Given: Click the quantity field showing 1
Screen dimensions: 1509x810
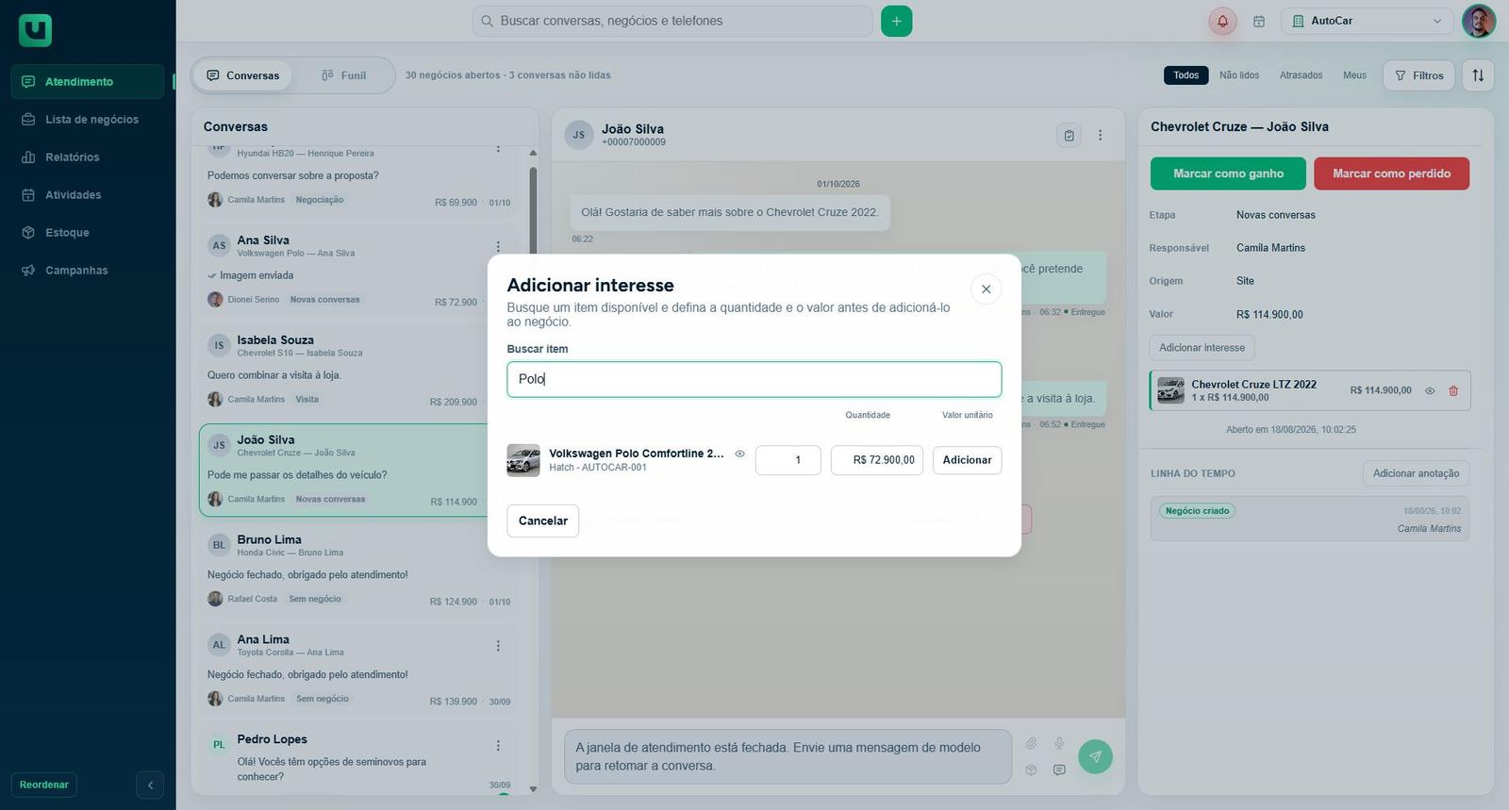Looking at the screenshot, I should point(788,460).
